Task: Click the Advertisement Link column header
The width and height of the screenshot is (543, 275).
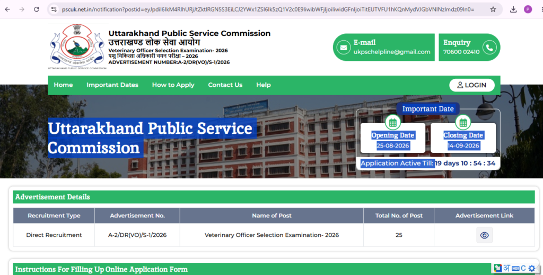Action: (484, 216)
